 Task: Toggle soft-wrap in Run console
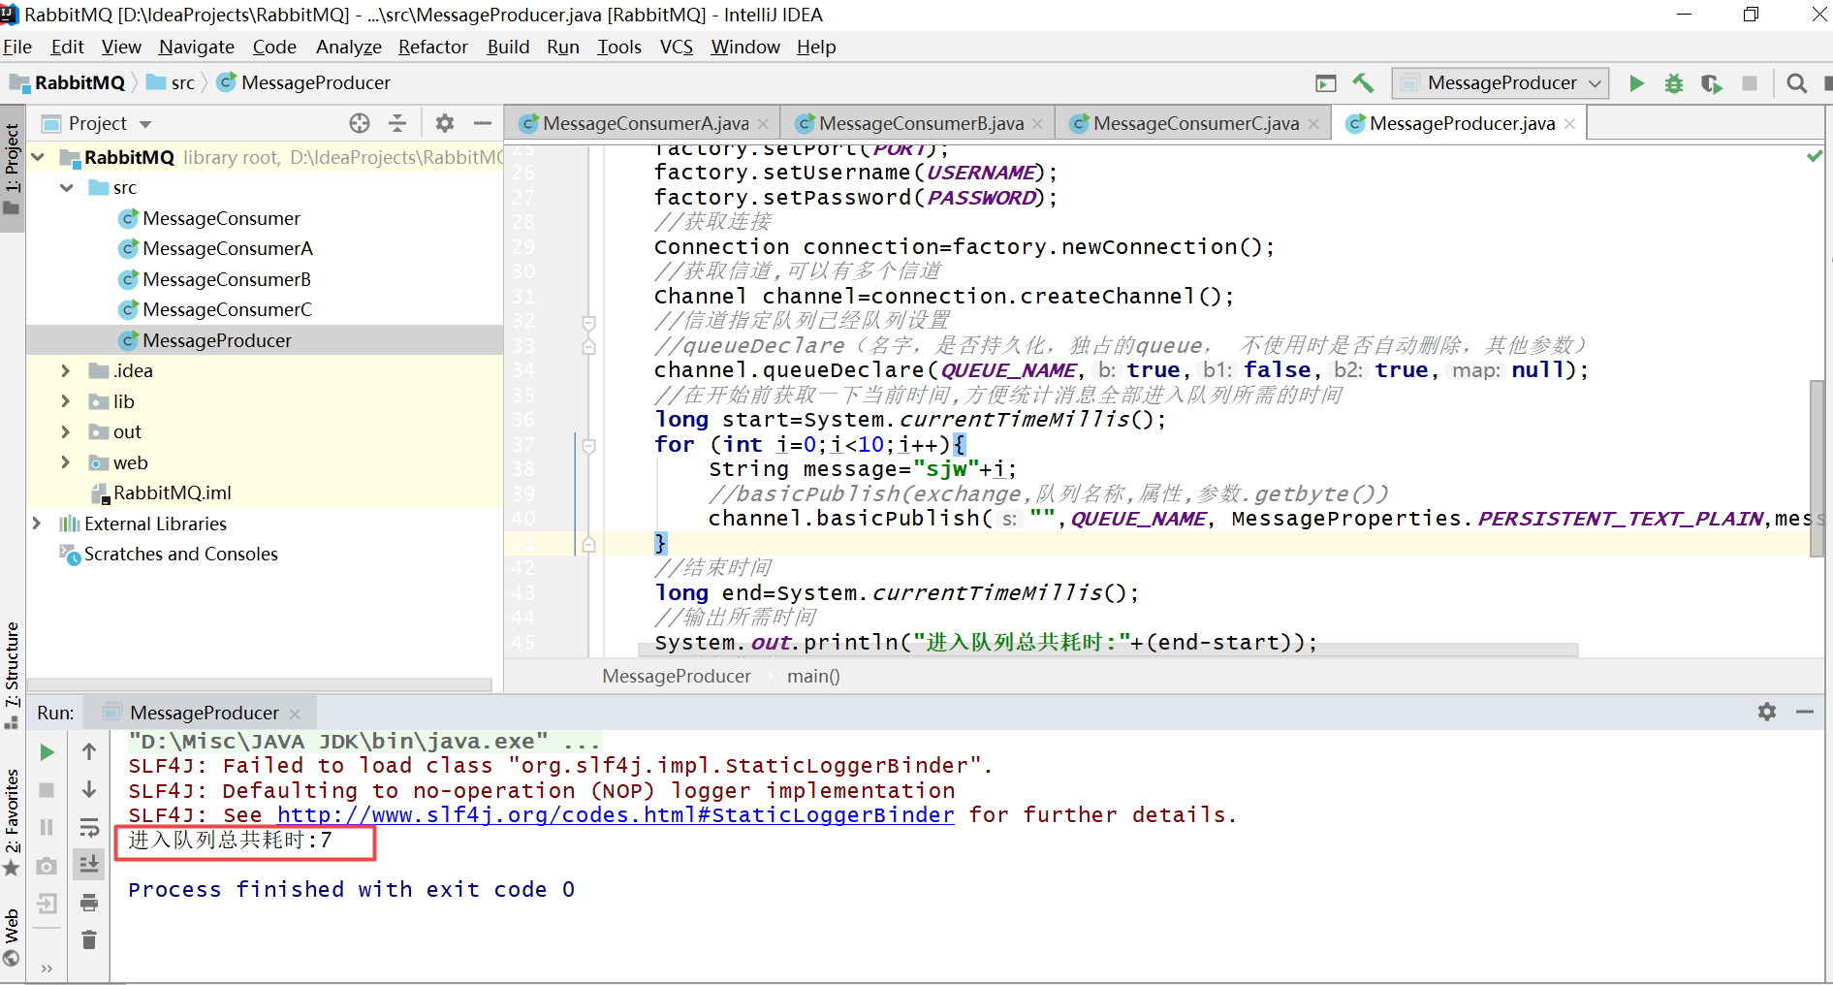click(x=89, y=827)
